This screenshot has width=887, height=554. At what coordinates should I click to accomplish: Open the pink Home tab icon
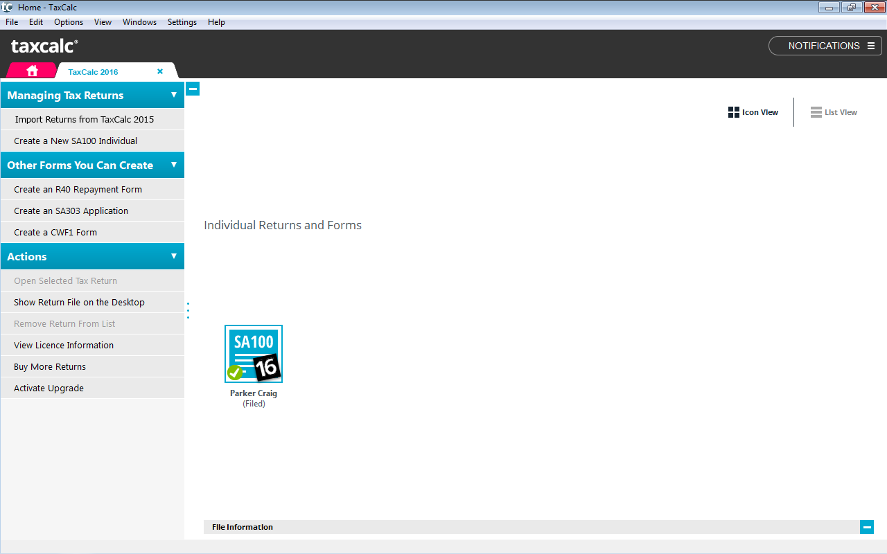point(32,71)
